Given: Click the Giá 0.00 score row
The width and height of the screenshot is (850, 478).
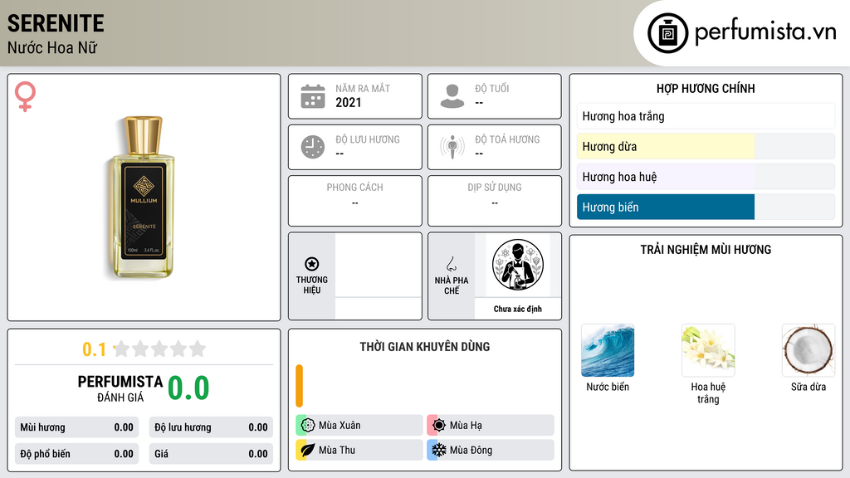Looking at the screenshot, I should tap(211, 454).
